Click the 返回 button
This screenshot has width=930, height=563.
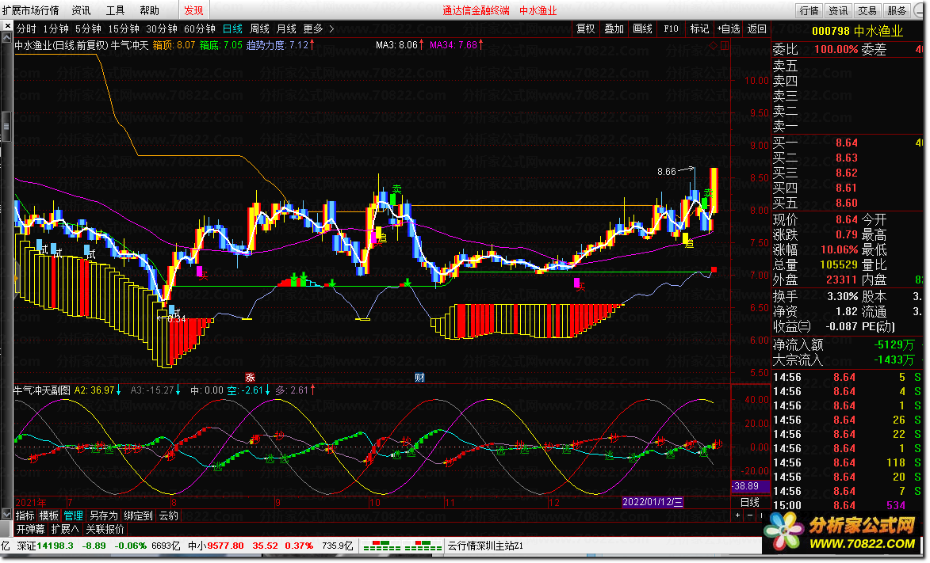click(x=757, y=29)
